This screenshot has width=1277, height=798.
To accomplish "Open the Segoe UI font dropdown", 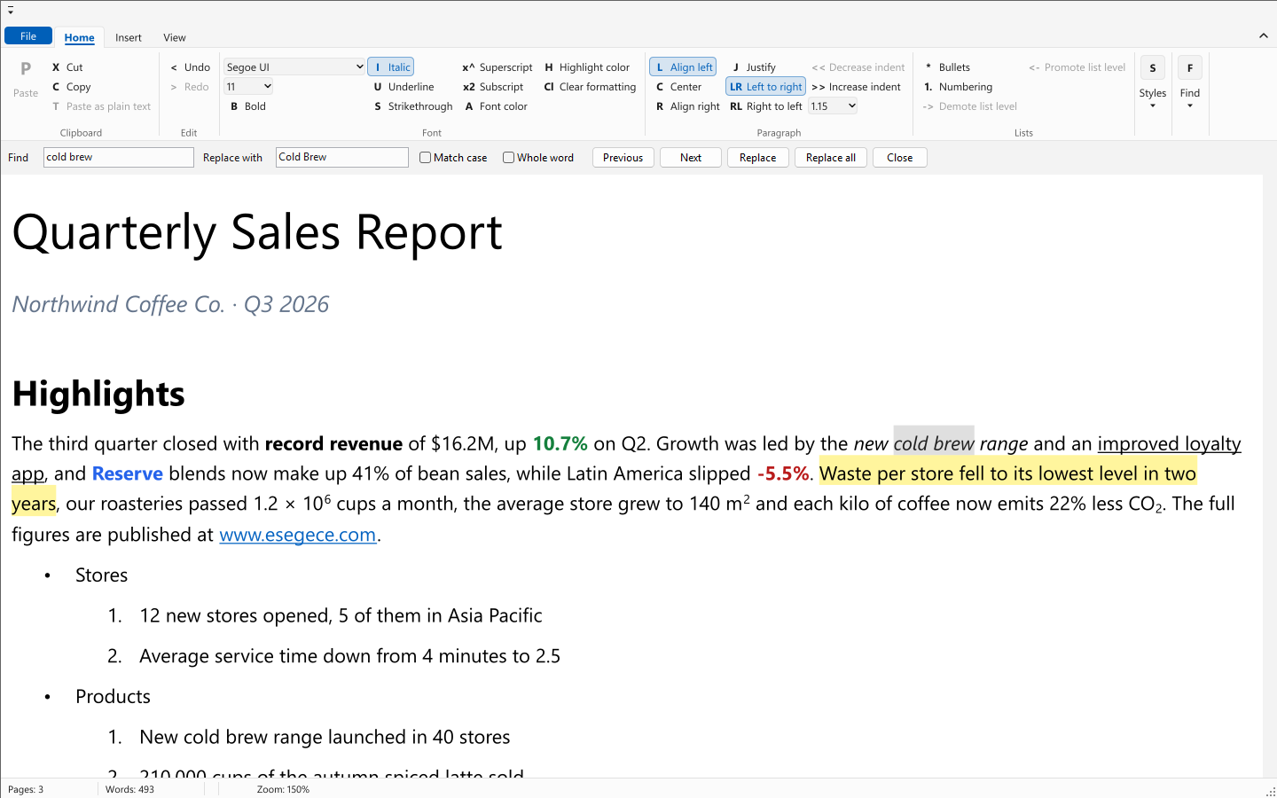I will click(294, 67).
